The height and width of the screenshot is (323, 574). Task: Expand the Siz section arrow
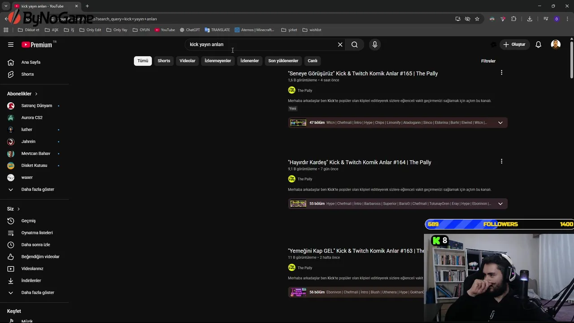tap(18, 209)
